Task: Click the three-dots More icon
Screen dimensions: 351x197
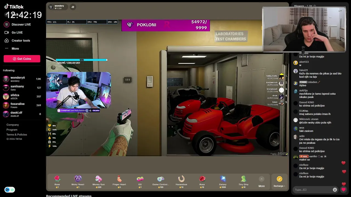Action: click(7, 48)
